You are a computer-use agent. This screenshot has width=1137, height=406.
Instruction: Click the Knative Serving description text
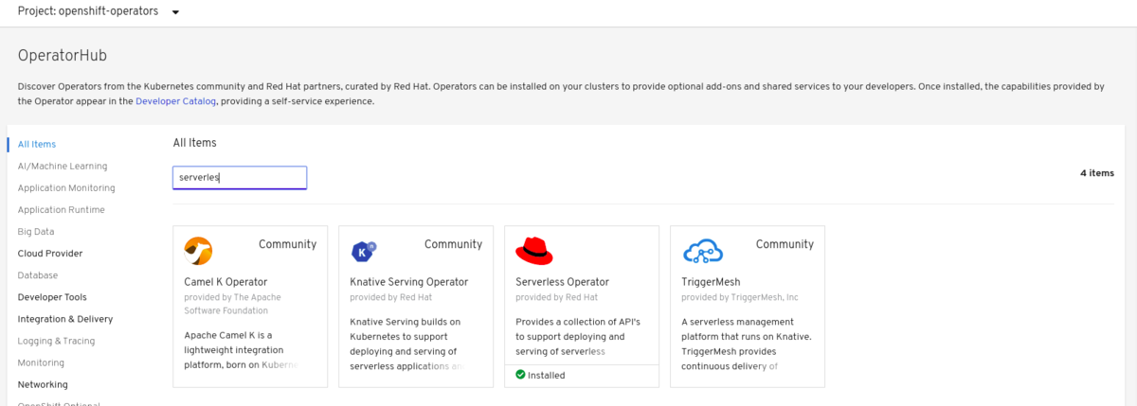point(407,344)
